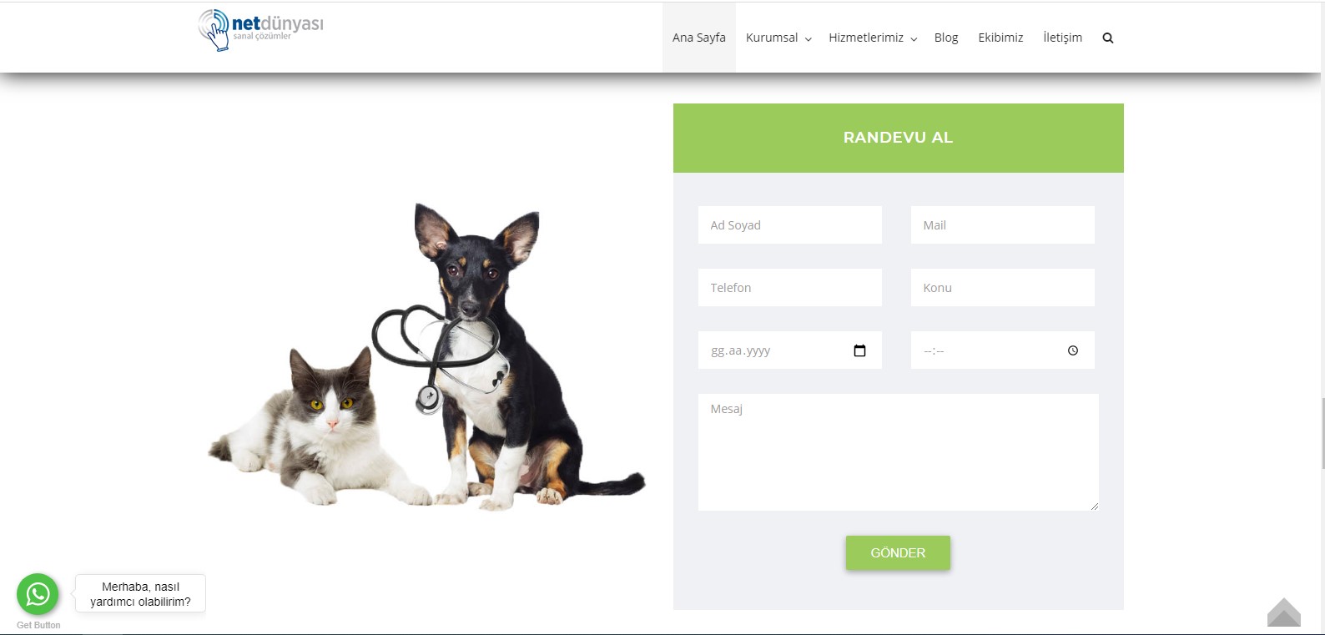Open the search magnifier icon in navbar
1325x635 pixels.
click(x=1107, y=38)
